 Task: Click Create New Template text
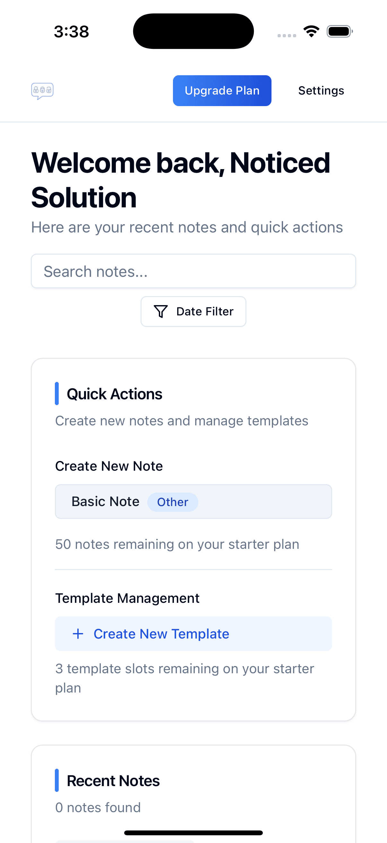(161, 634)
